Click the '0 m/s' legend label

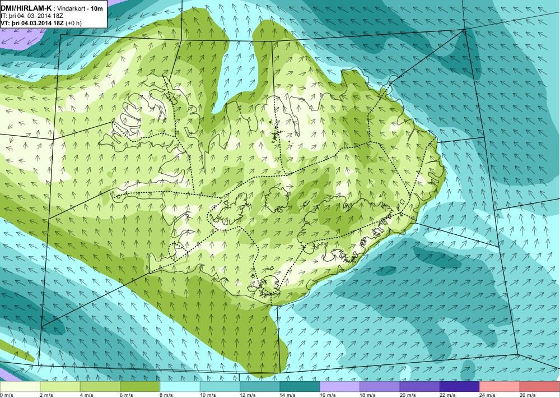click(6, 395)
